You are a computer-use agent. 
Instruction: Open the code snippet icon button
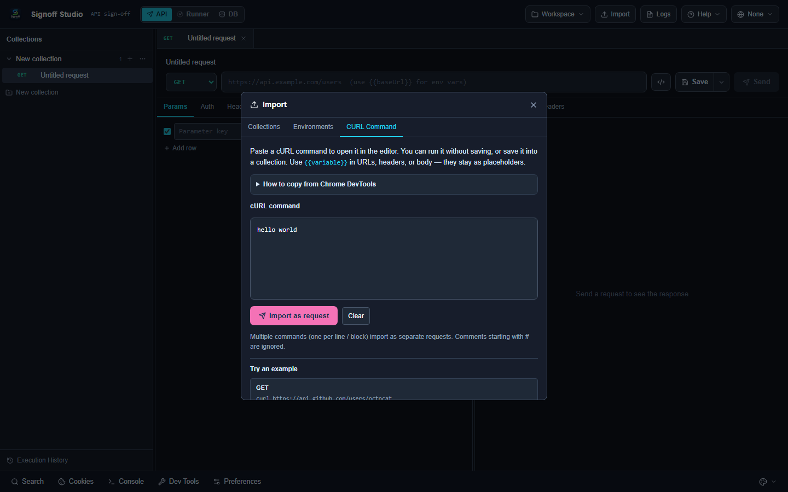point(661,82)
